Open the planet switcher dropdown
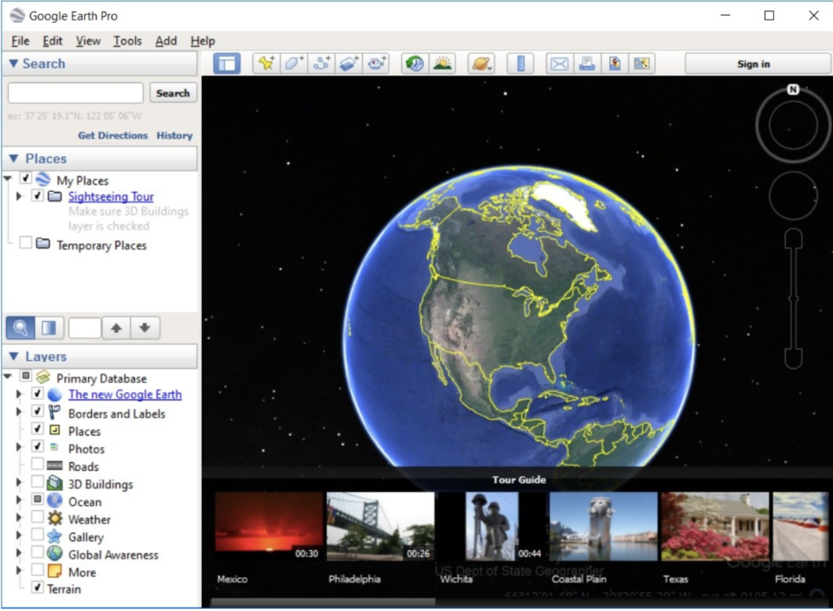 pos(481,63)
